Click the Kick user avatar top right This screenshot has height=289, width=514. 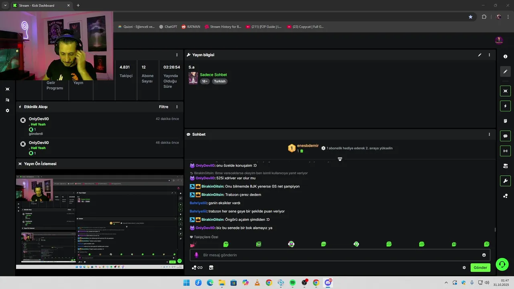tap(499, 40)
